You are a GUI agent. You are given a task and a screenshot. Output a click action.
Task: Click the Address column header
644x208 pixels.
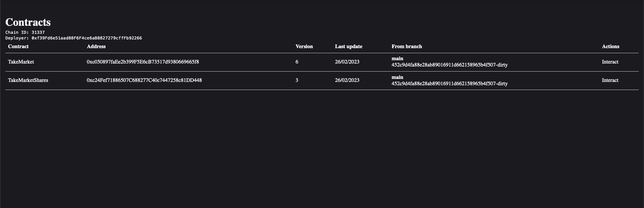[96, 46]
